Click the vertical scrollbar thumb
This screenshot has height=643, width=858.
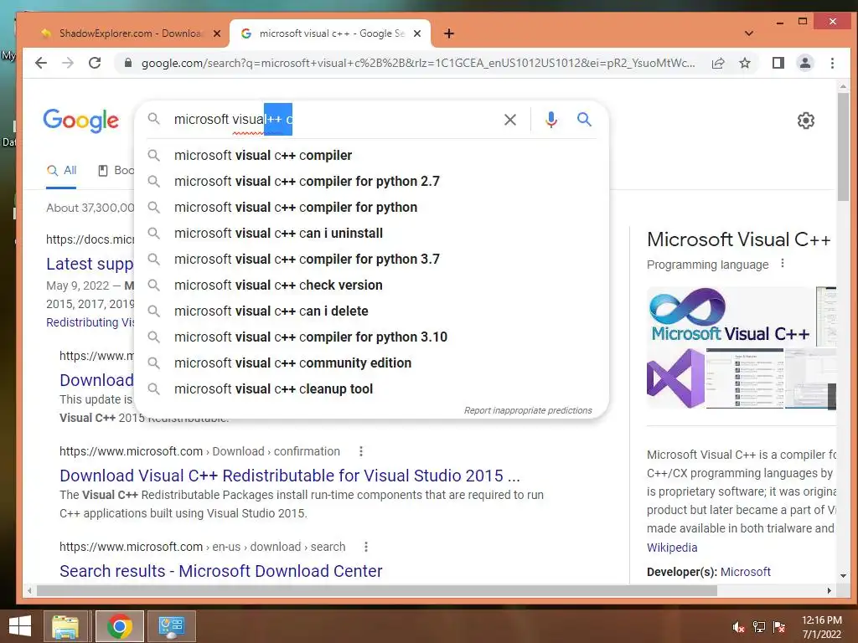tap(843, 146)
